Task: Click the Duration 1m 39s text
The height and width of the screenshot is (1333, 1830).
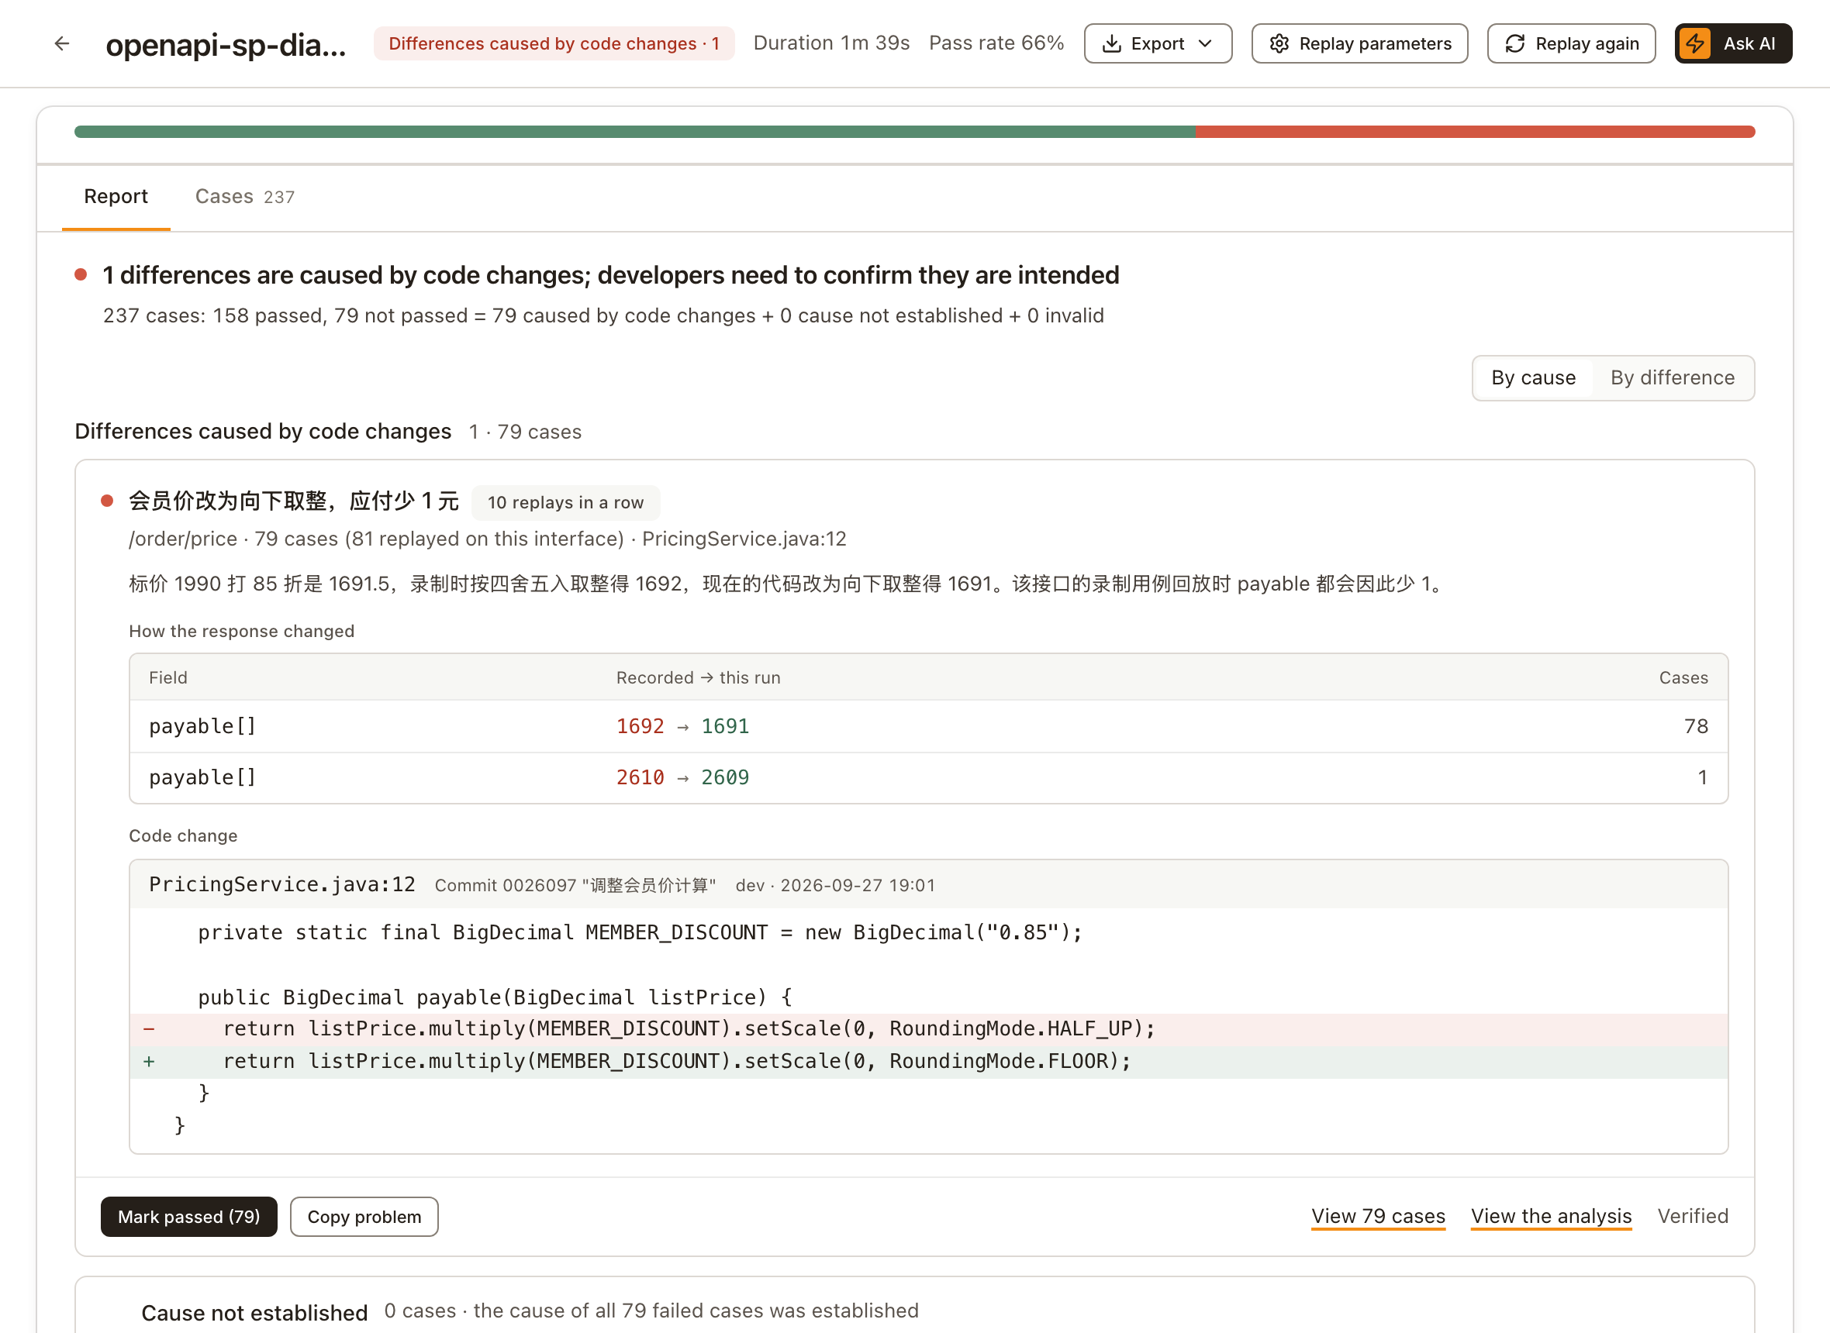Action: click(x=831, y=43)
